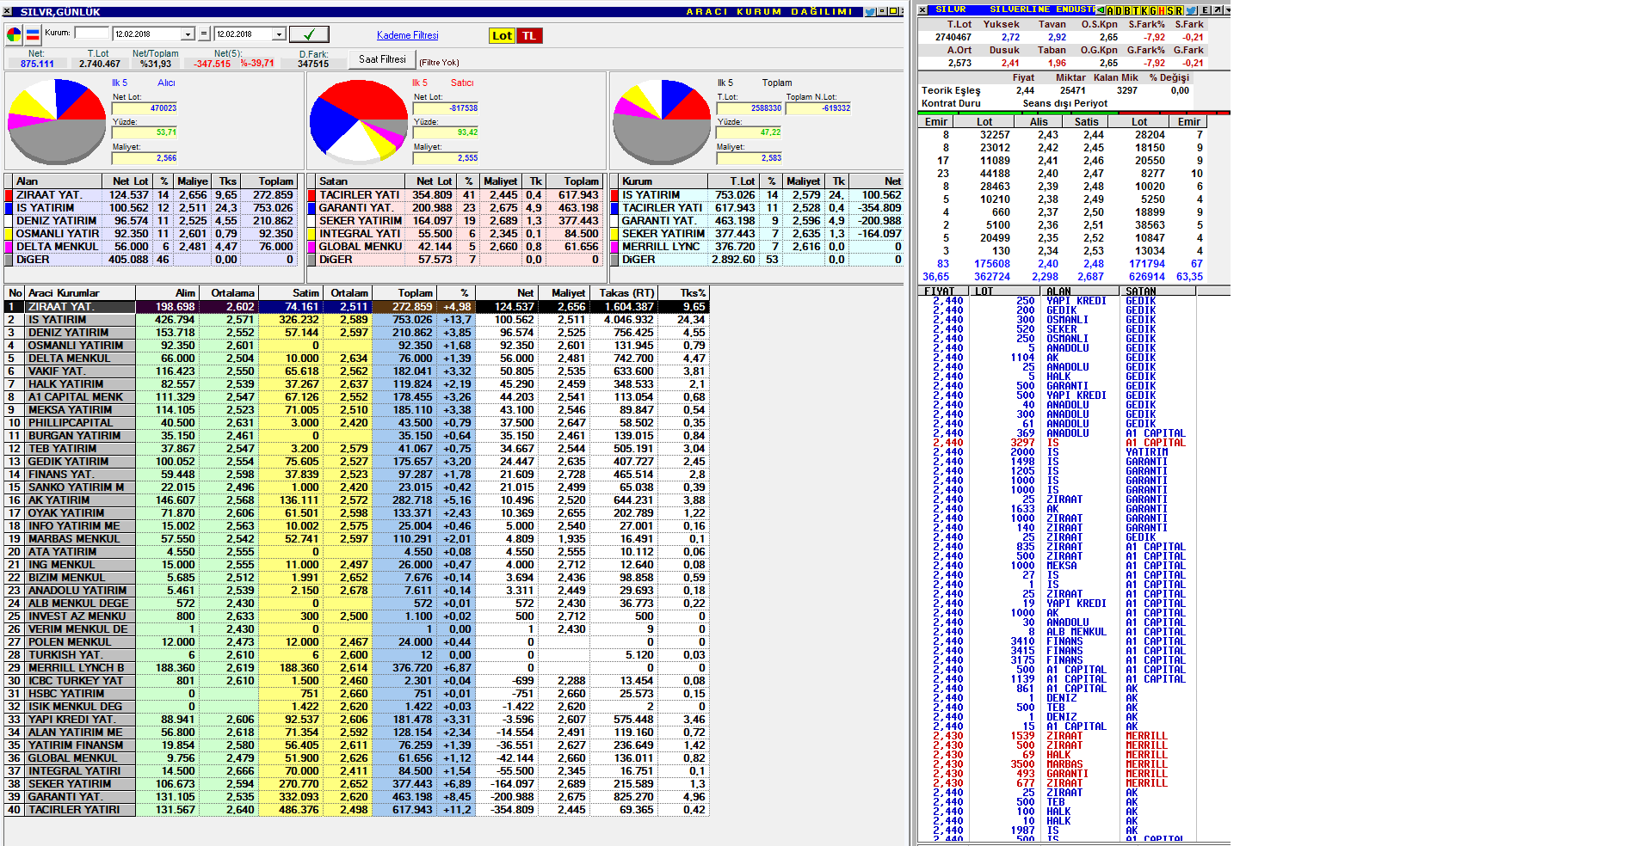Click the yellow A button in SILVR toolbar
Viewport: 1647px width, 846px height.
pyautogui.click(x=1109, y=10)
